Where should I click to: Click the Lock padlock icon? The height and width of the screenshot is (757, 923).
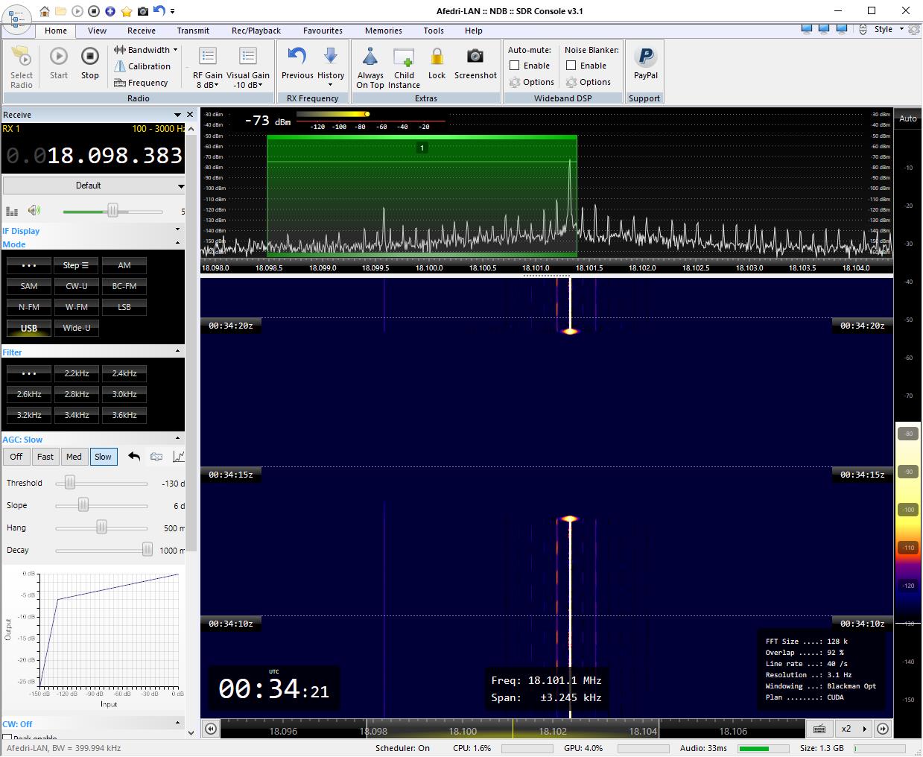[x=437, y=57]
